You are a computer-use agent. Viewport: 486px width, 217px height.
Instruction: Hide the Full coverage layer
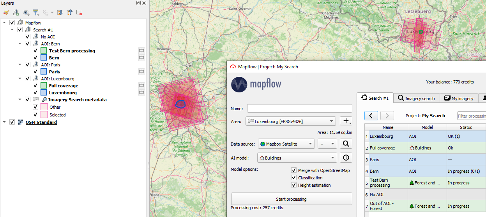pos(35,86)
